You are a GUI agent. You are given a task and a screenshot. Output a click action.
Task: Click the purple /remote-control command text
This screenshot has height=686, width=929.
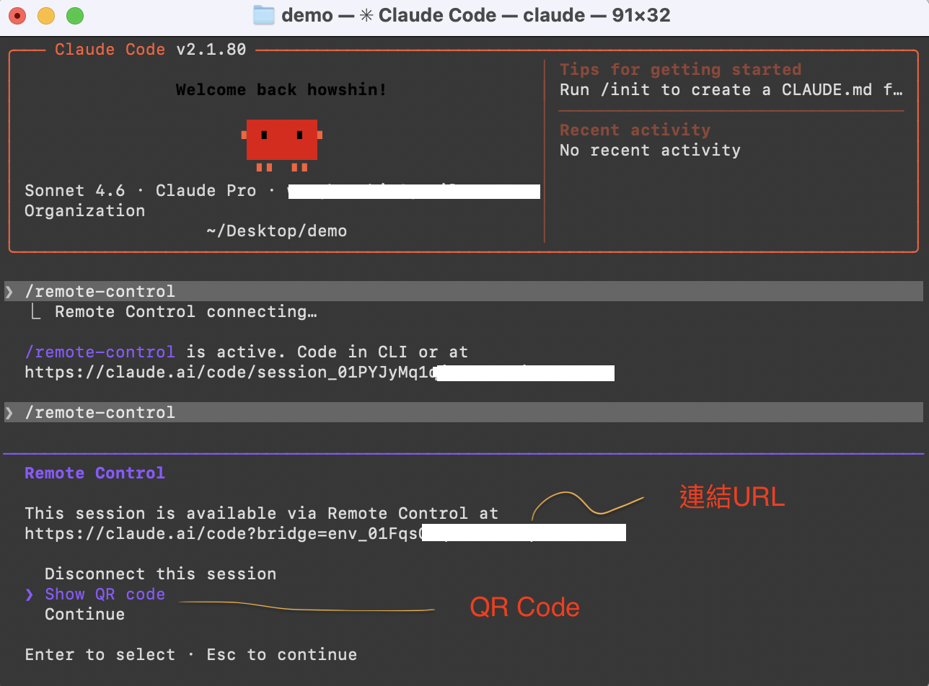[x=100, y=352]
